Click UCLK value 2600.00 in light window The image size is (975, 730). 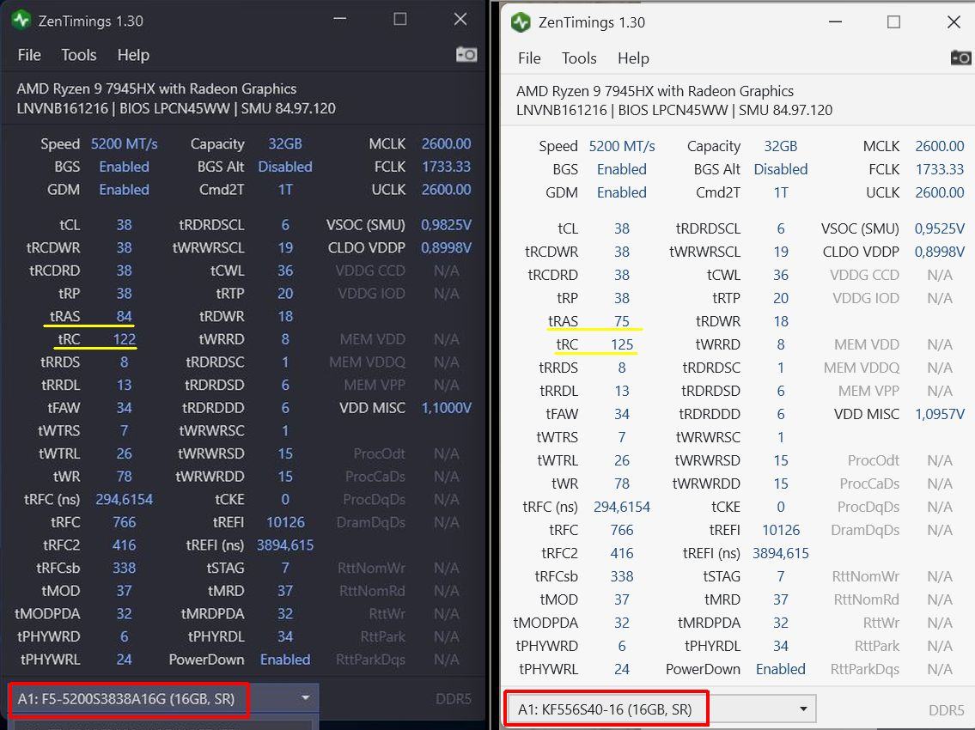click(940, 192)
